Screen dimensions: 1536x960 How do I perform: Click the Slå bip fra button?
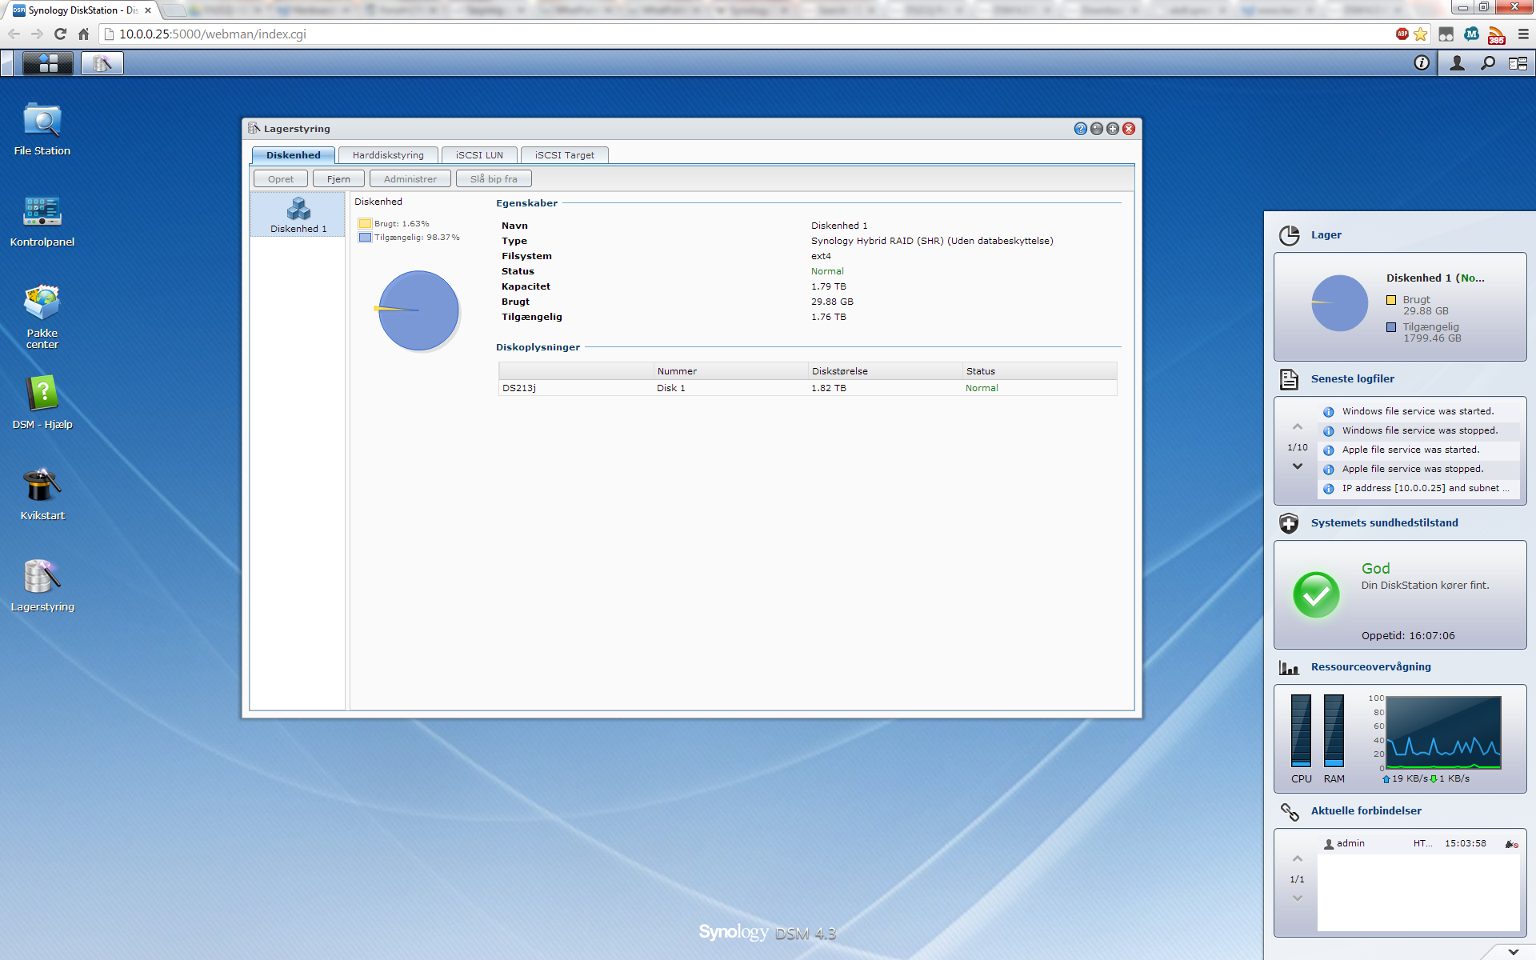click(x=494, y=179)
